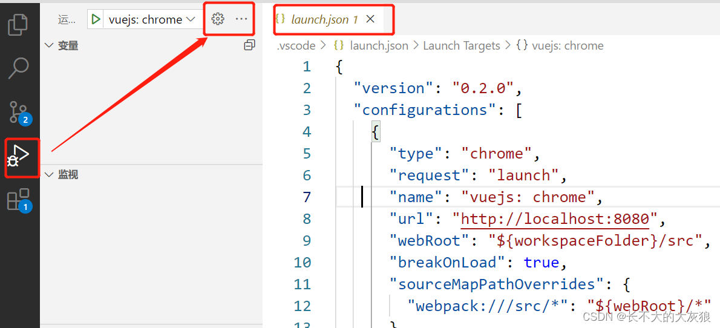Open Source Control view with badge
The height and width of the screenshot is (328, 720).
click(x=18, y=113)
